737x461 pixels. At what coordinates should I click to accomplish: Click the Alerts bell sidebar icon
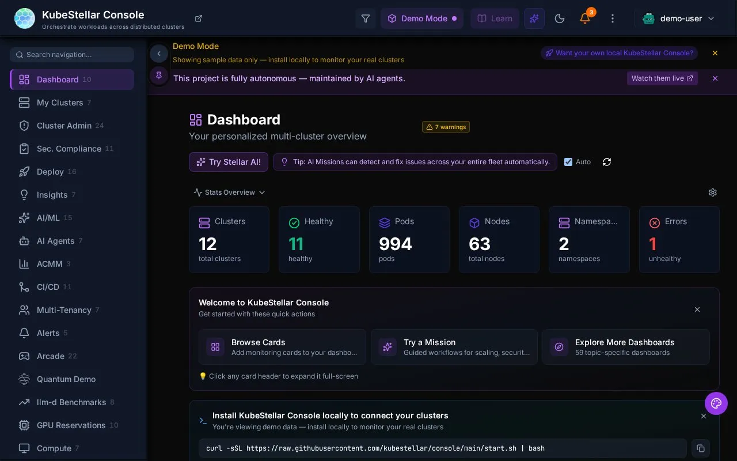click(24, 333)
